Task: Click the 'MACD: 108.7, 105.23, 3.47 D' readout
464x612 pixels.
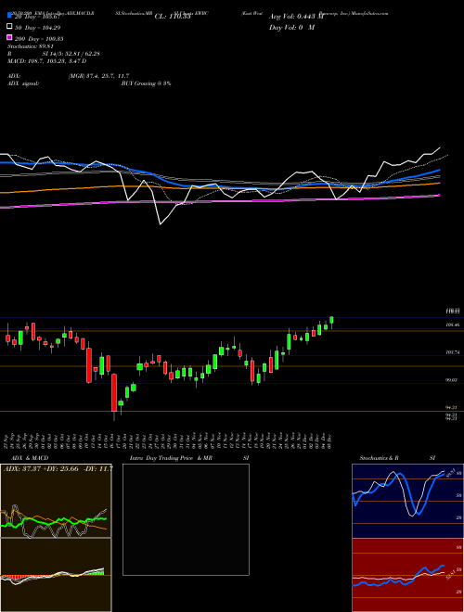Action: point(47,61)
